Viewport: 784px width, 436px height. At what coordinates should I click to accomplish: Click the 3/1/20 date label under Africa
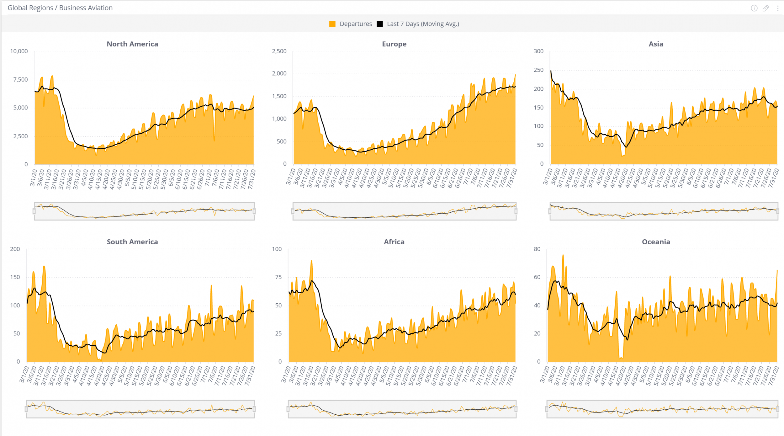click(x=285, y=375)
